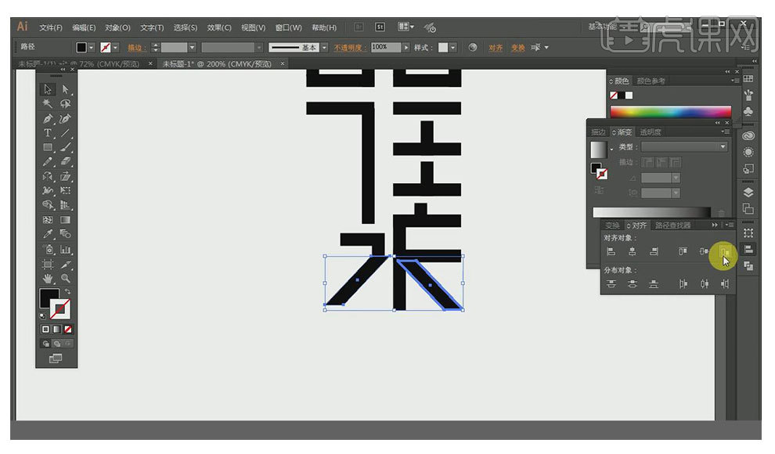Viewport: 775px width, 454px height.
Task: Select the Type tool
Action: (48, 133)
